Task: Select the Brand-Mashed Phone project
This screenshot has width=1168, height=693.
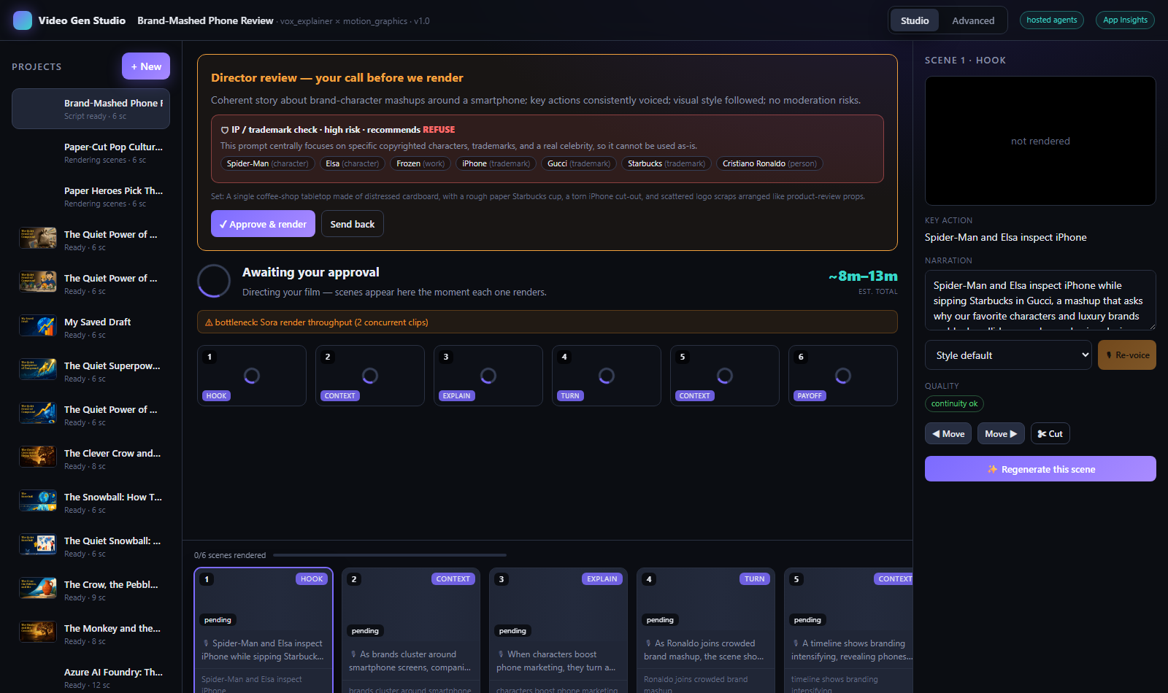Action: coord(91,109)
